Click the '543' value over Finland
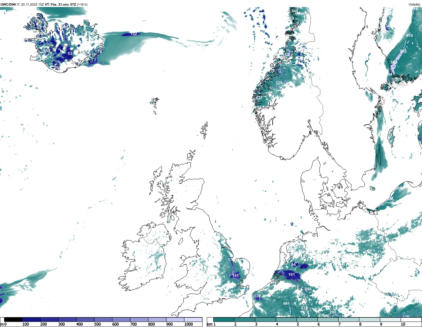Screen dimensions: 422x327 coord(403,51)
